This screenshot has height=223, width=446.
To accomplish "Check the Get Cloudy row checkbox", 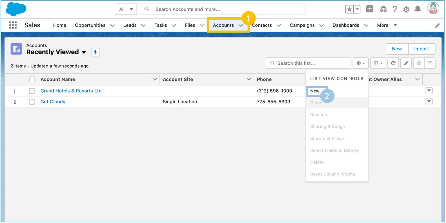I will tap(32, 102).
